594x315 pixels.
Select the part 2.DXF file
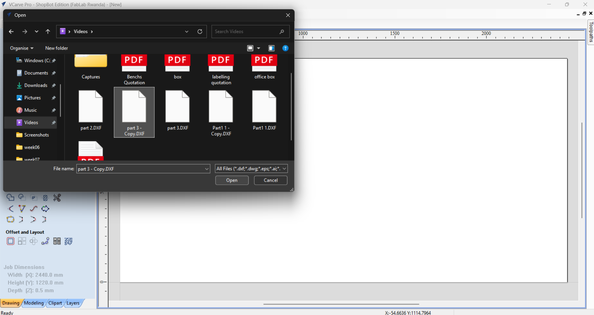[91, 110]
